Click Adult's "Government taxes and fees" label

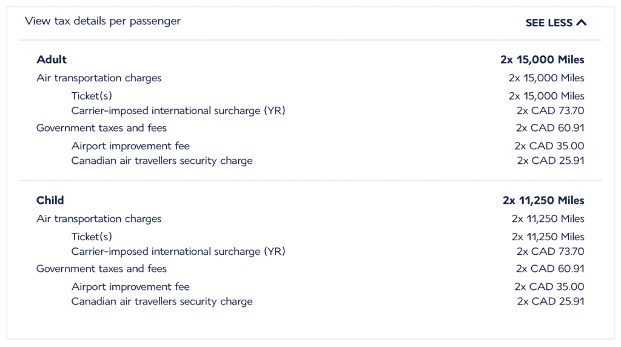coord(101,128)
